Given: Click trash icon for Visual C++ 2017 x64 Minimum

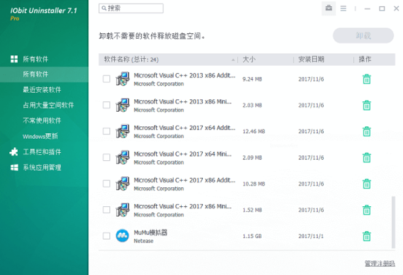Looking at the screenshot, I should [x=367, y=158].
